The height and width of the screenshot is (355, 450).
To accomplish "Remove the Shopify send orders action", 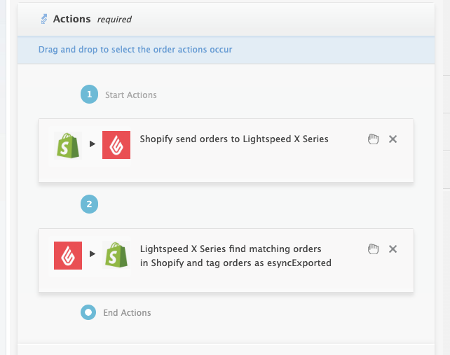I will 393,139.
